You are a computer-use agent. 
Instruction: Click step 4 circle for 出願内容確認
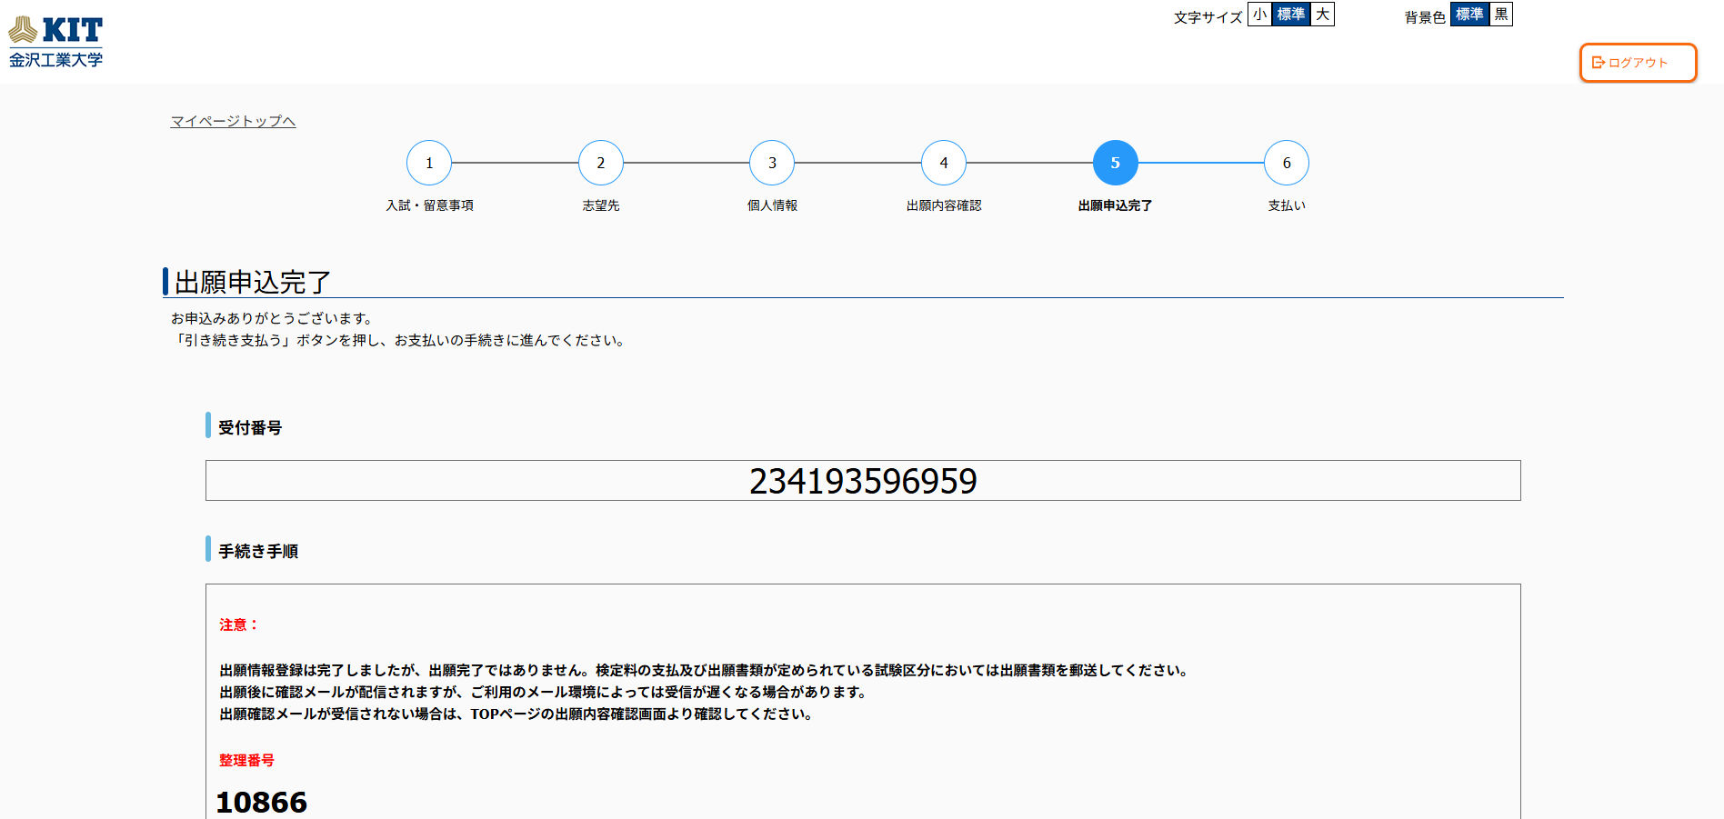tap(944, 163)
